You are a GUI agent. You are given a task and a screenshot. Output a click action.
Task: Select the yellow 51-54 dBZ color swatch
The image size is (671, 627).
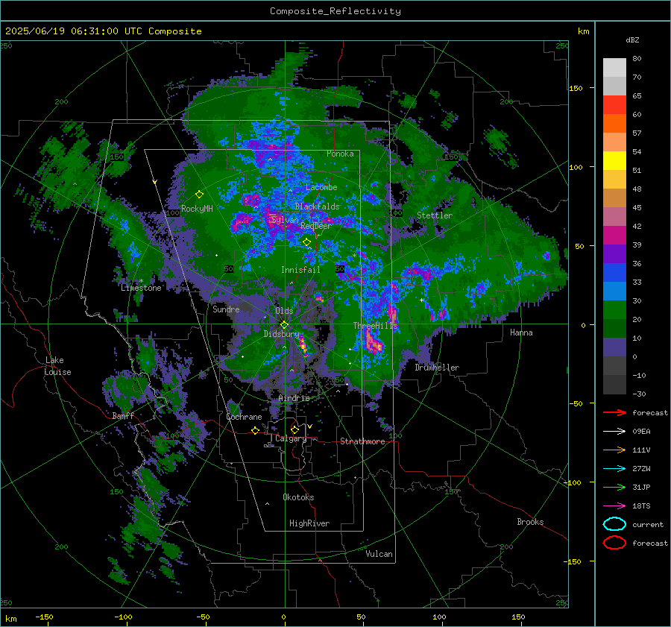pyautogui.click(x=614, y=161)
